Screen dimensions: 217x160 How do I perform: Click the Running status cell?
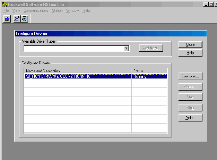[x=149, y=76]
